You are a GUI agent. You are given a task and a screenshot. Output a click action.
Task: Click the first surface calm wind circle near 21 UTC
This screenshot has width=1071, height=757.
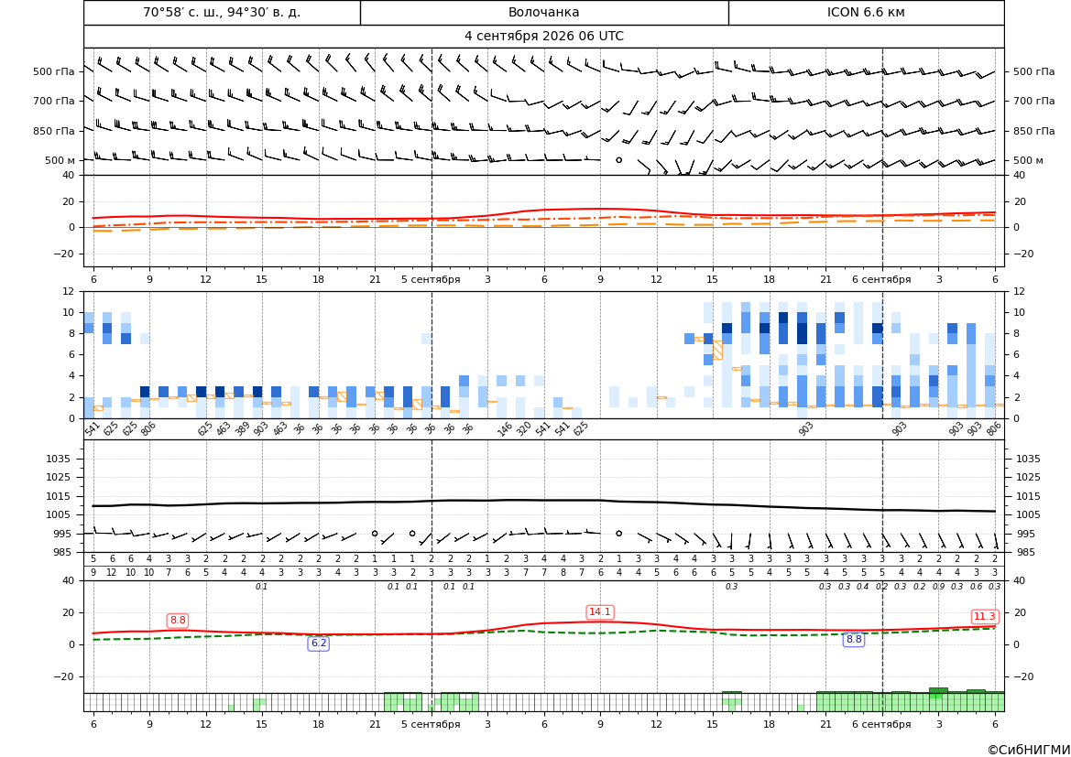375,534
